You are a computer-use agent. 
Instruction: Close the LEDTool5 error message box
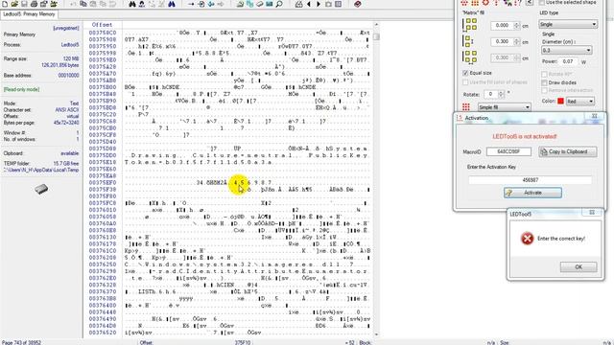coord(592,213)
